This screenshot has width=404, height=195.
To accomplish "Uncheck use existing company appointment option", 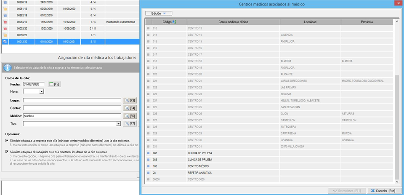I will pos(7,141).
